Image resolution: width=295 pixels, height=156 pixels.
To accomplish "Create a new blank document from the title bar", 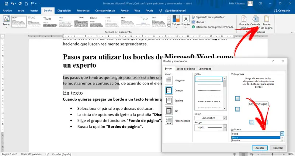I will coord(26,4).
